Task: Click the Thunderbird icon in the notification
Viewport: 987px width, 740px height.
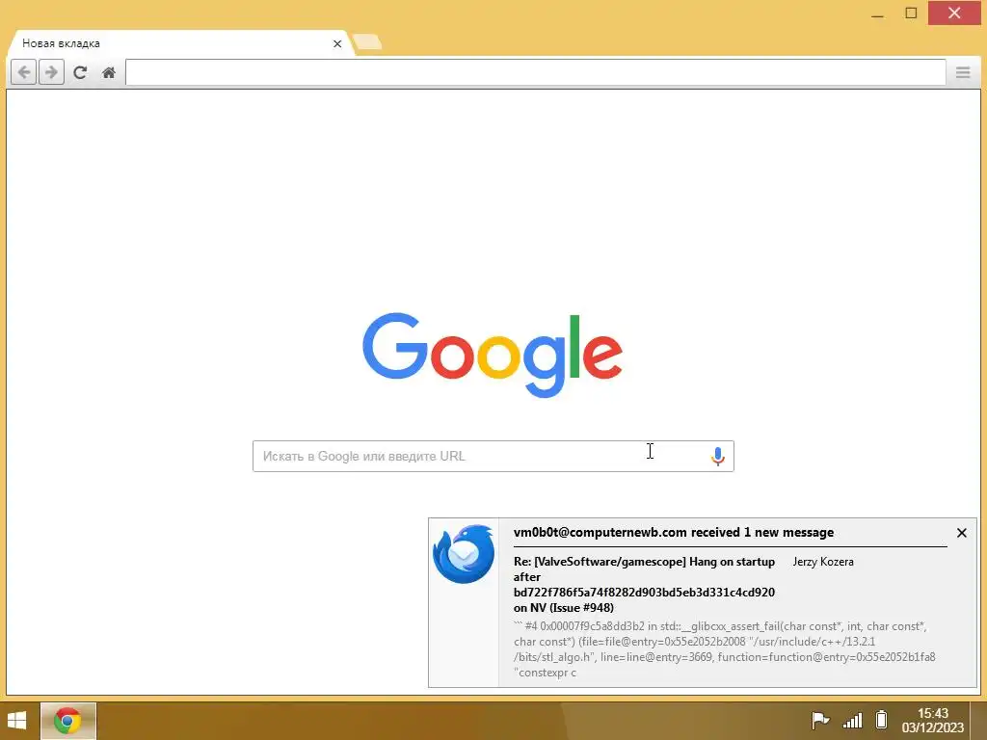Action: [x=464, y=554]
